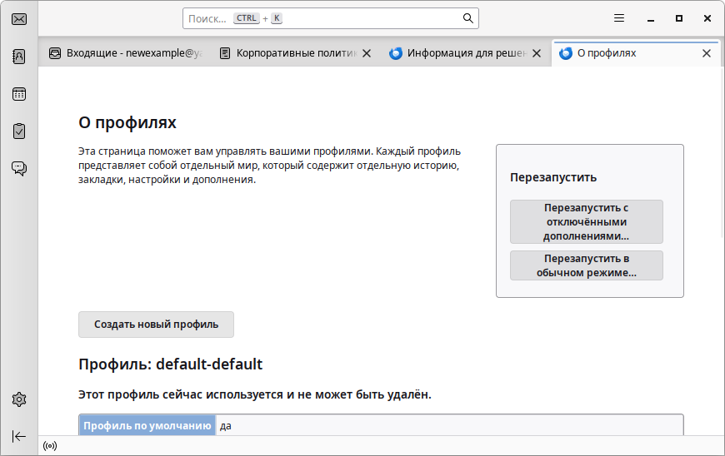The width and height of the screenshot is (725, 456).
Task: Click the Профиль по умолчанию cell
Action: (147, 425)
